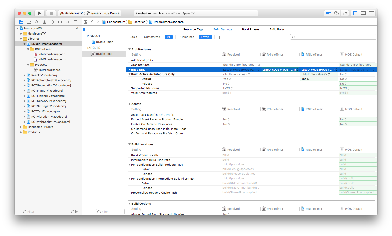This screenshot has width=392, height=236.
Task: Go back in editor history
Action: [92, 22]
